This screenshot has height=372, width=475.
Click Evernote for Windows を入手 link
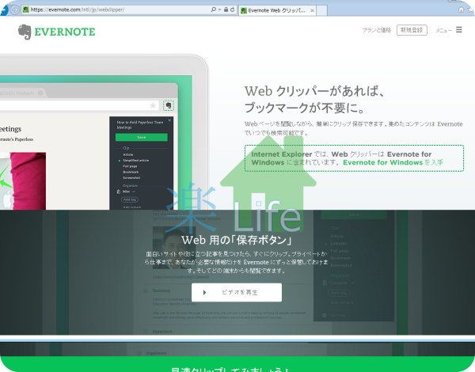(393, 162)
